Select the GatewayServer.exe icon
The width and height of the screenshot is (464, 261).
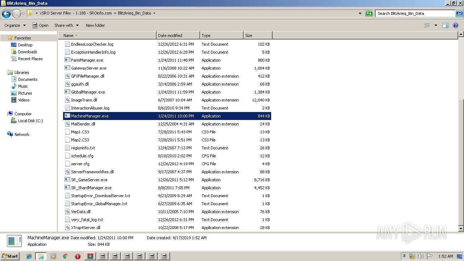pos(67,68)
